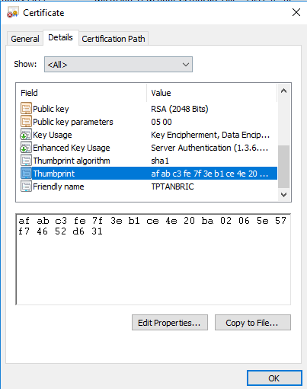Click the Edit Properties button
The width and height of the screenshot is (307, 389).
(170, 323)
